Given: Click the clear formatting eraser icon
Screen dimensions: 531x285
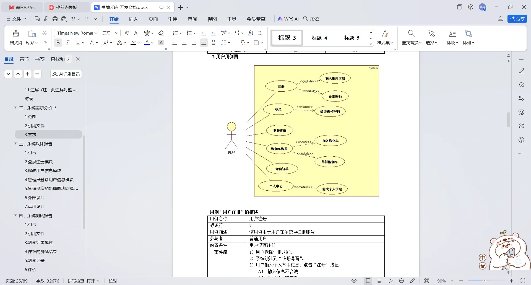Looking at the screenshot, I should pos(161,33).
